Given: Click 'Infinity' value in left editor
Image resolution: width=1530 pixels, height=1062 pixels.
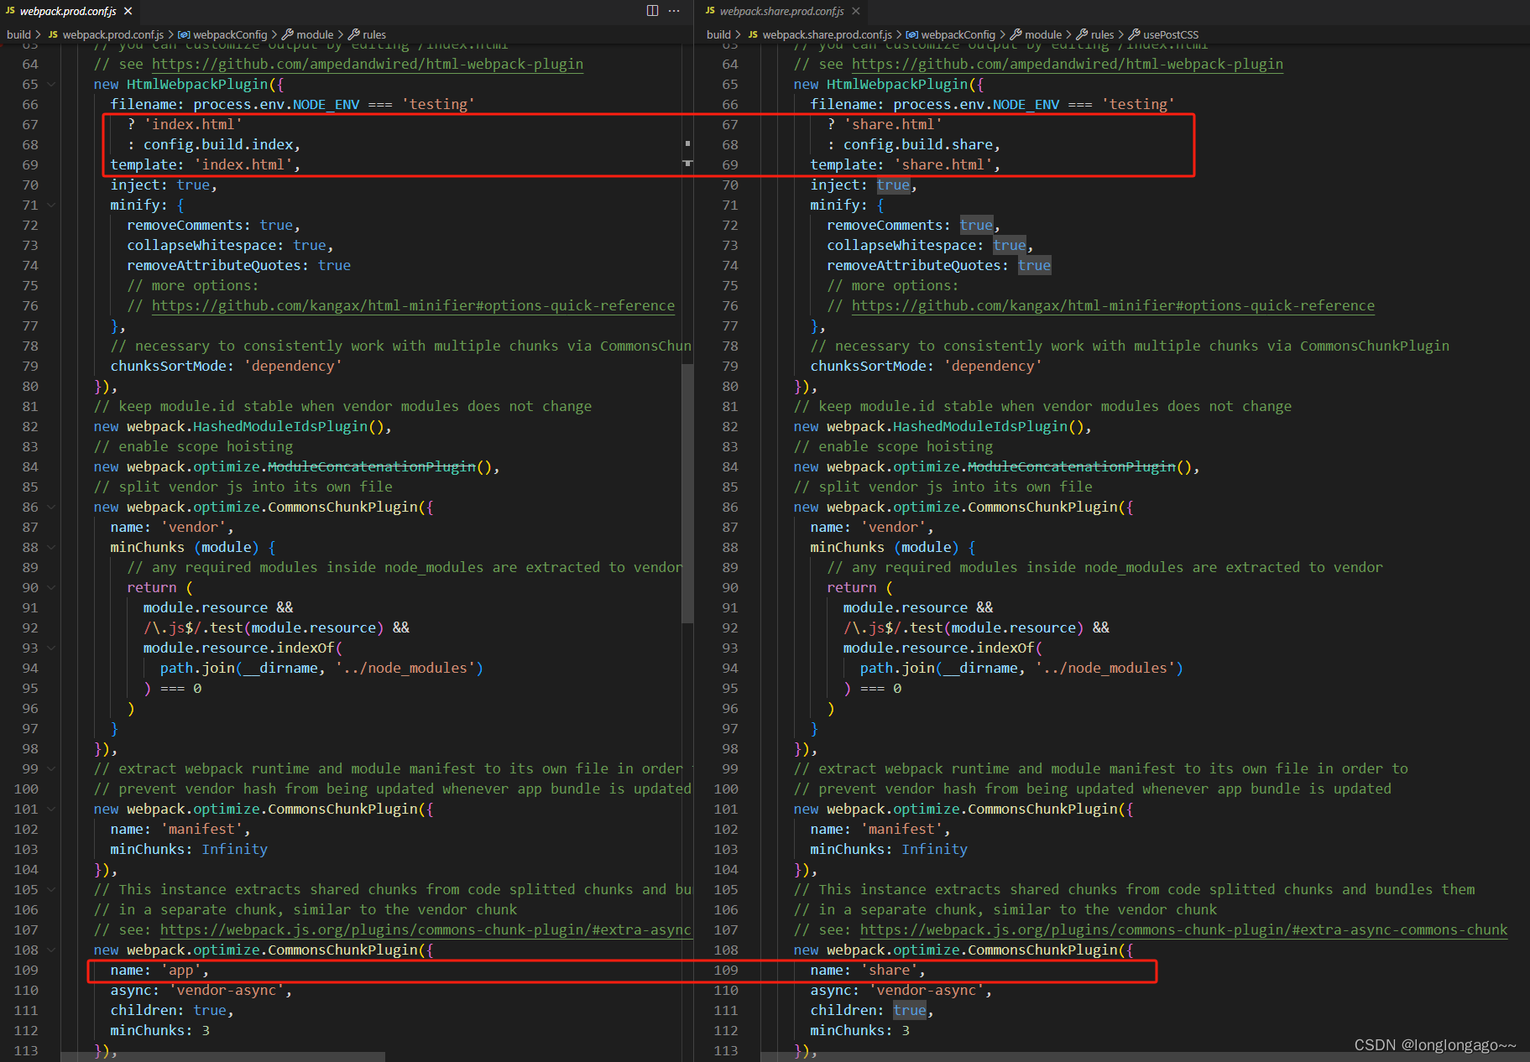Looking at the screenshot, I should pos(234,850).
